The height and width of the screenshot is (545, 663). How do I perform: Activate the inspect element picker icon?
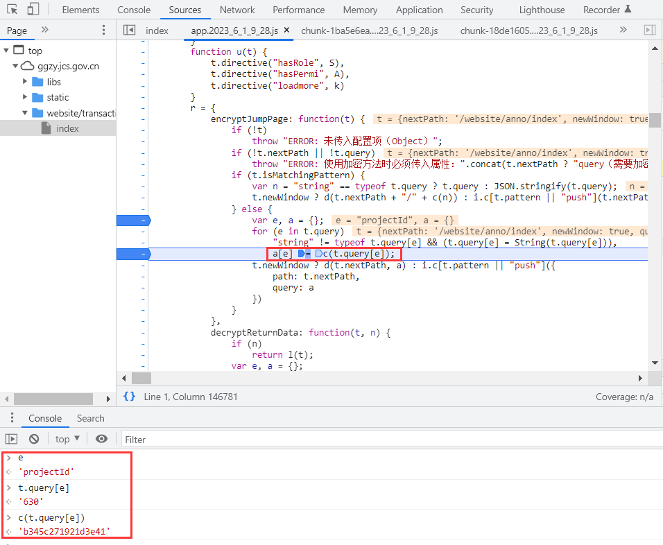point(12,10)
